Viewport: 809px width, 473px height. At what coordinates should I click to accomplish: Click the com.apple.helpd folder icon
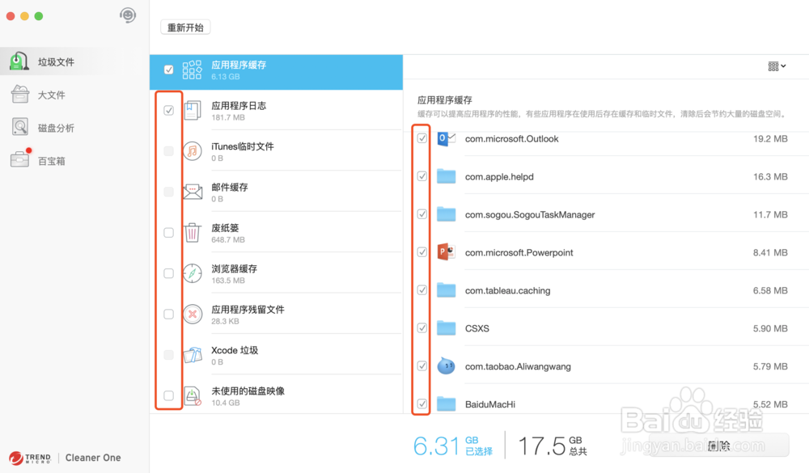click(x=447, y=176)
